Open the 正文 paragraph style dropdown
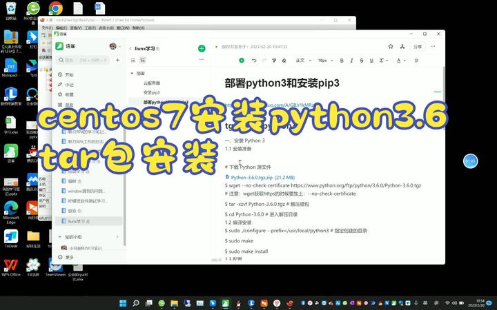Viewport: 497px width, 310px height. click(303, 61)
